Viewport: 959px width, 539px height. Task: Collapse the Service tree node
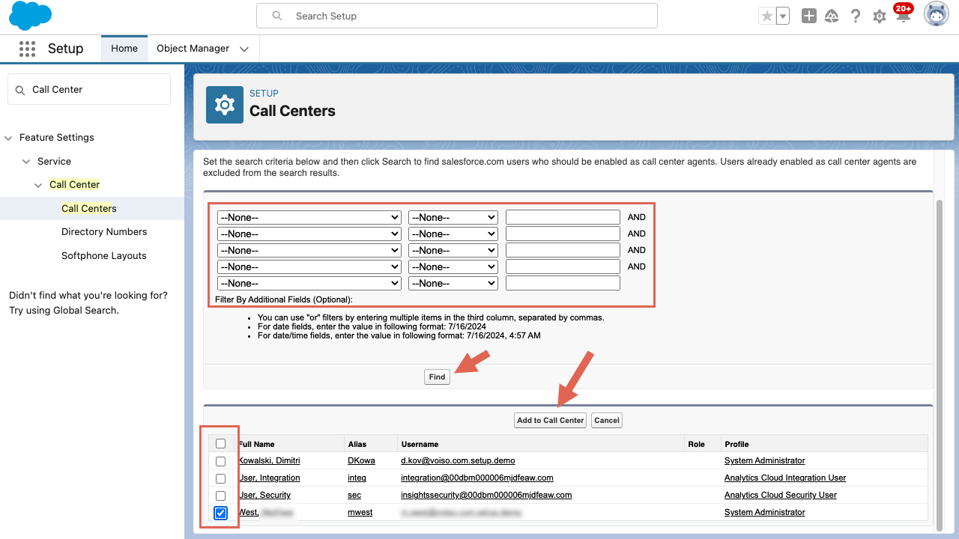pos(27,162)
